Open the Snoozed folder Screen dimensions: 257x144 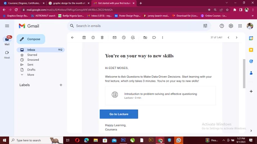click(33, 60)
